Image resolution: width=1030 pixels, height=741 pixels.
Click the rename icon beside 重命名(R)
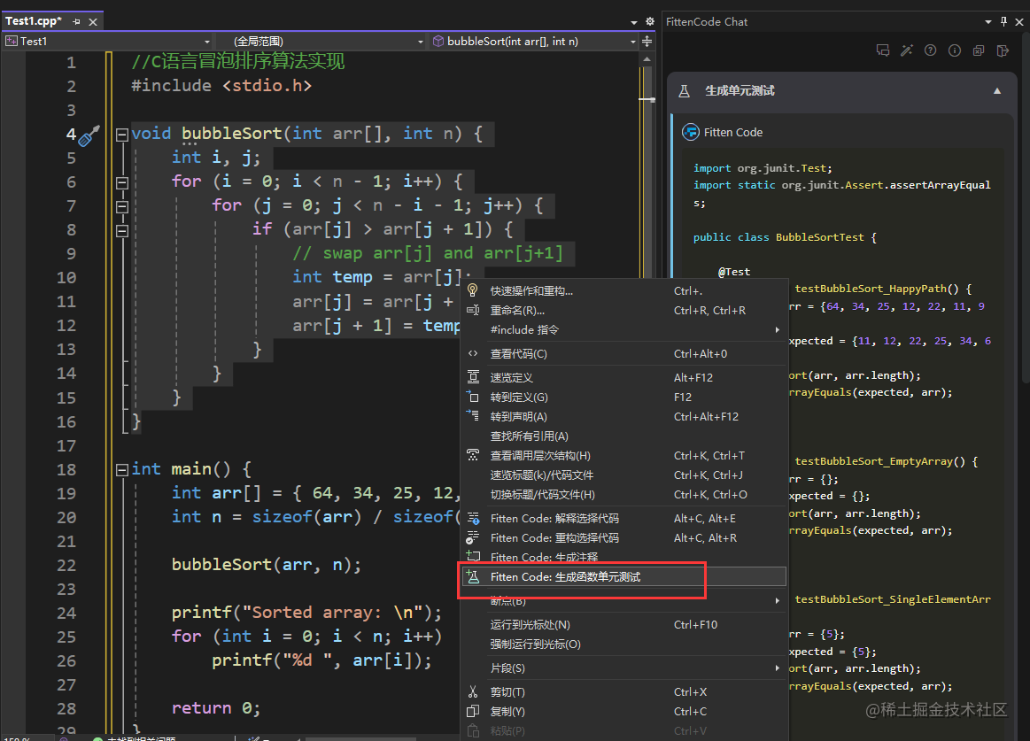coord(473,310)
